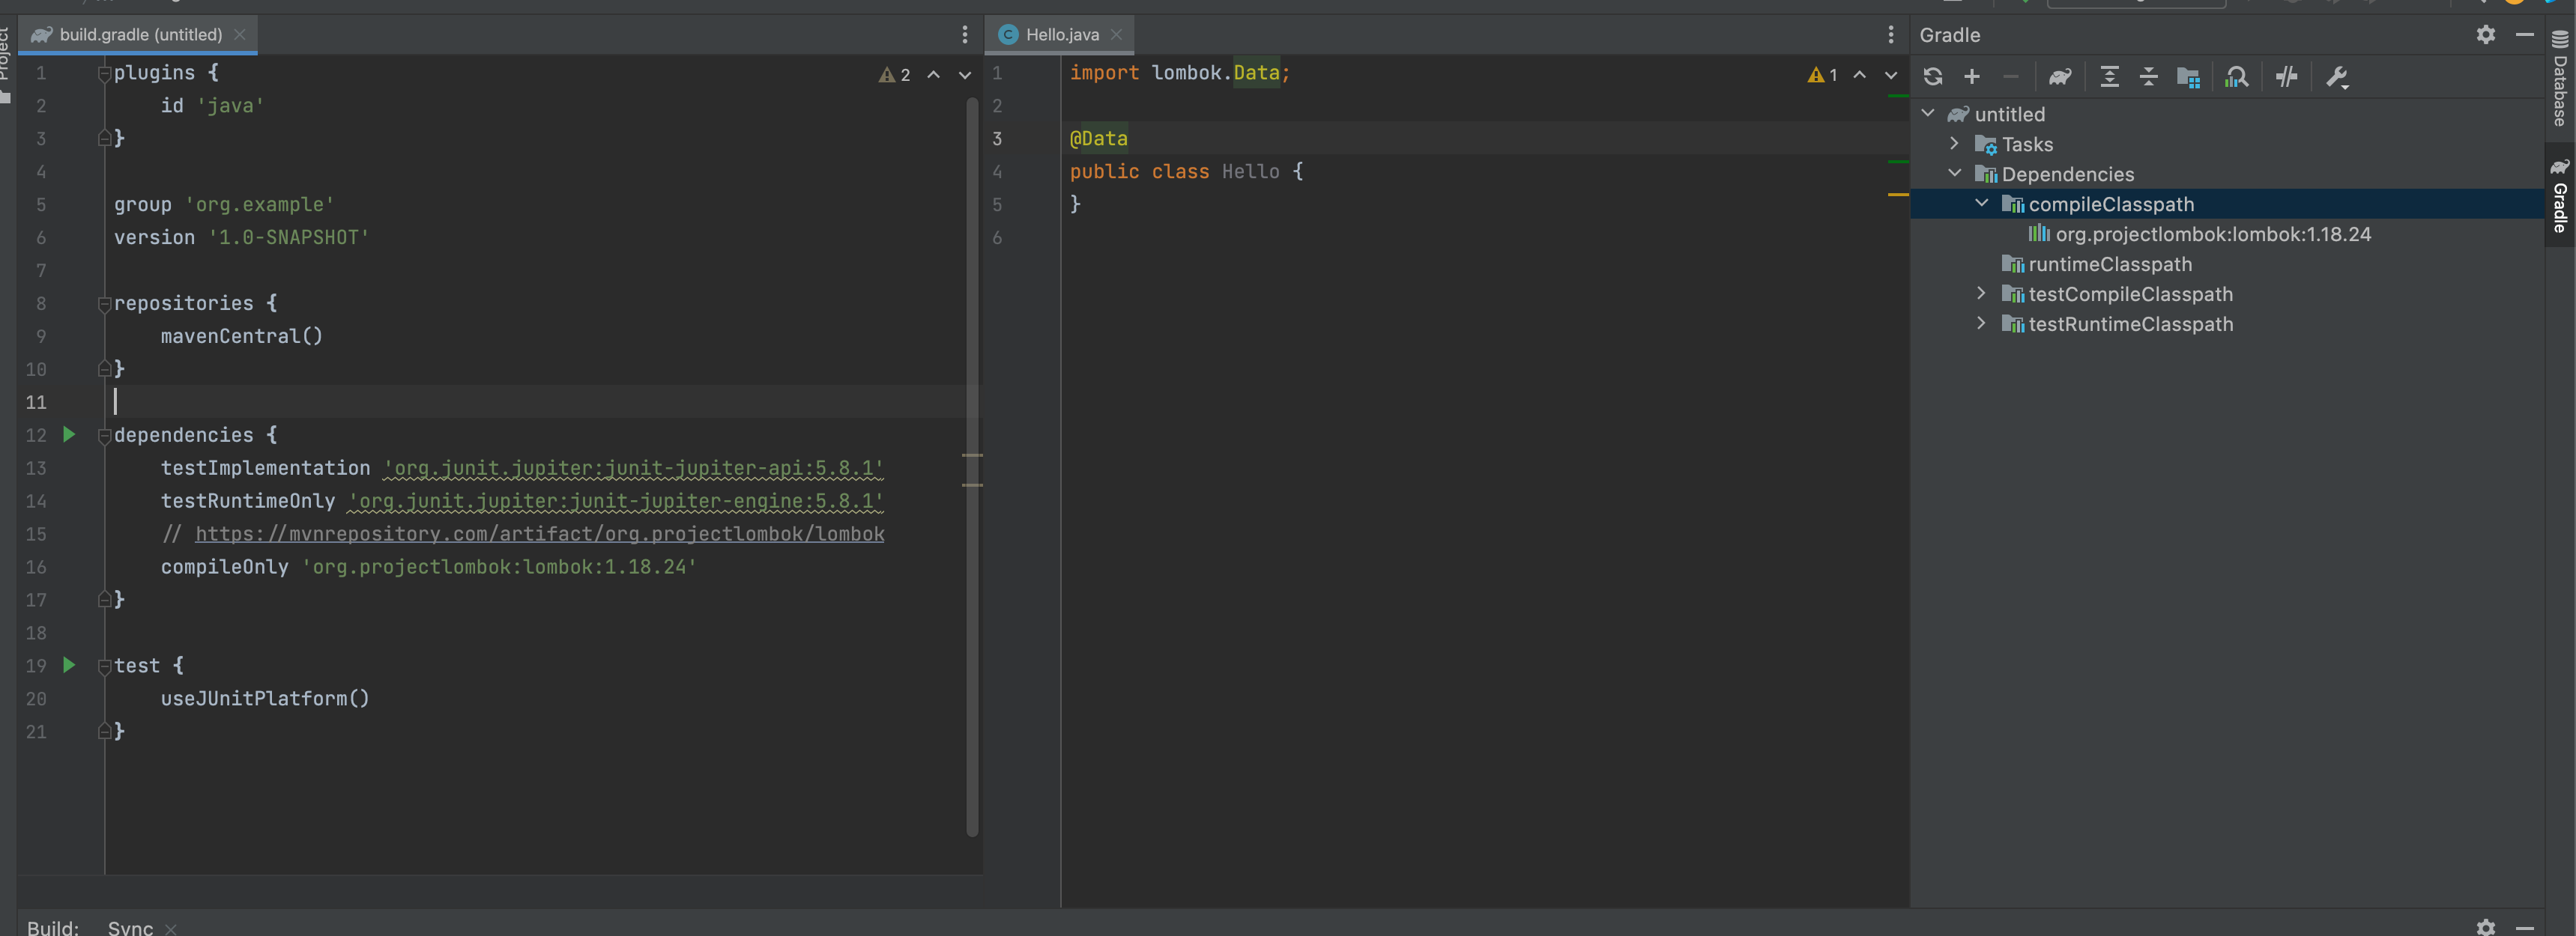The image size is (2576, 936).
Task: Run the test block via gutter arrow
Action: 69,665
